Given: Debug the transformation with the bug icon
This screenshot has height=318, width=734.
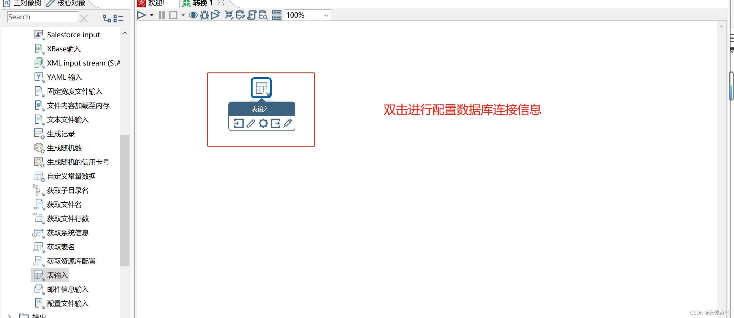Looking at the screenshot, I should click(x=205, y=15).
